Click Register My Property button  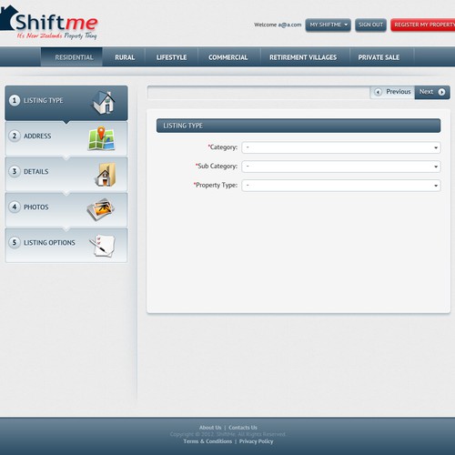[x=423, y=25]
